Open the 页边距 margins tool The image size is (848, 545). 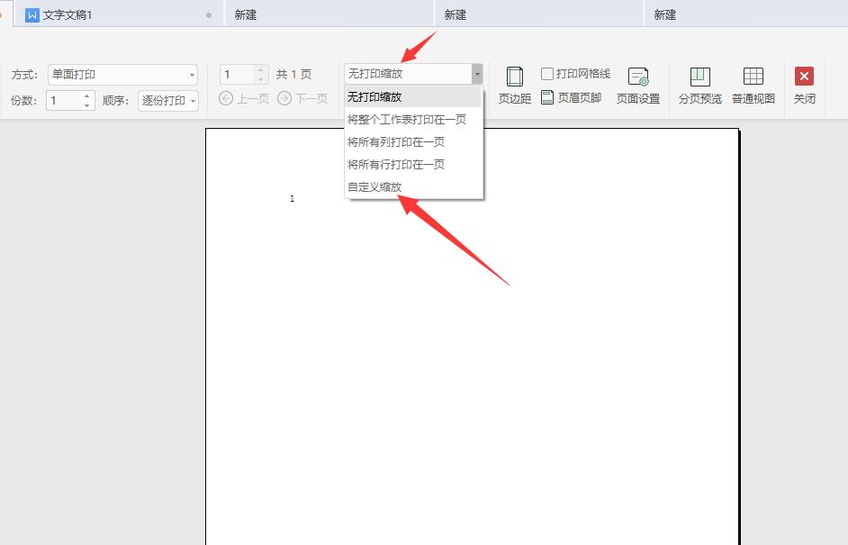tap(514, 85)
